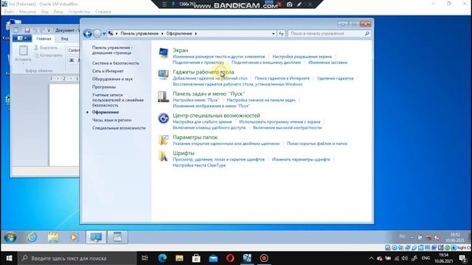
Task: Open File Explorer on the host taskbar
Action: pyautogui.click(x=179, y=258)
